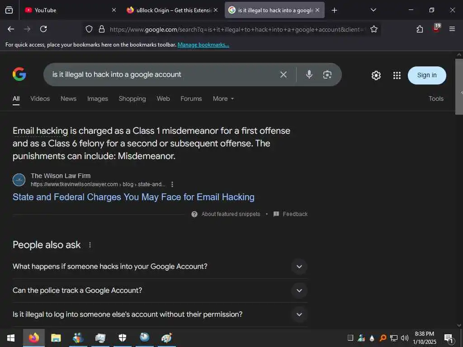This screenshot has width=463, height=347.
Task: Open Manage bookmarks link
Action: pyautogui.click(x=203, y=45)
